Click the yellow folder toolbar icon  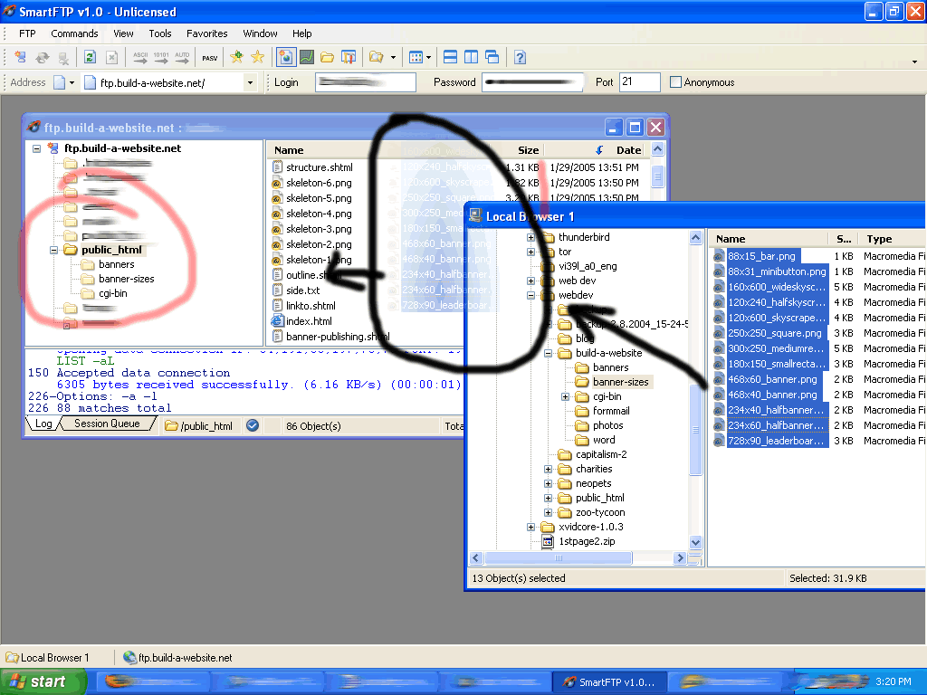[327, 57]
